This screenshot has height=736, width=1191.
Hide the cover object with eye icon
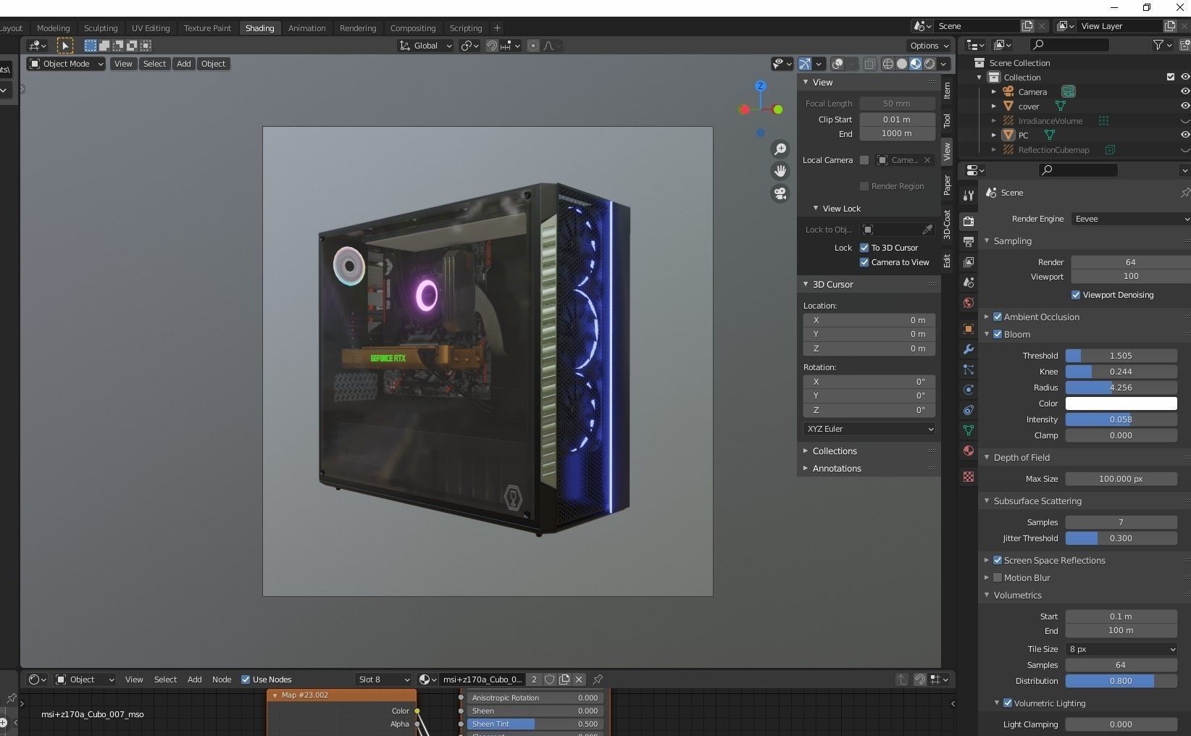tap(1185, 106)
